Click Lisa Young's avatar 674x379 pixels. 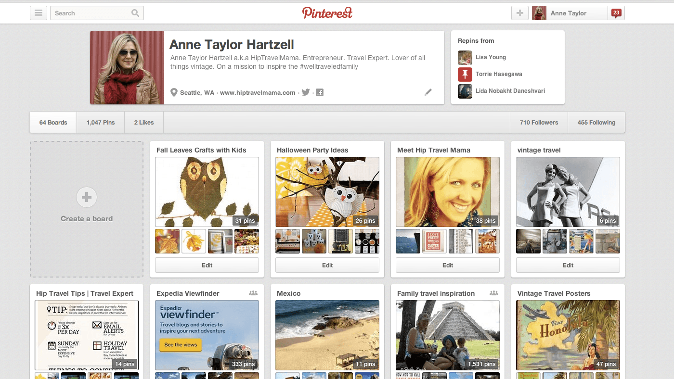point(465,57)
